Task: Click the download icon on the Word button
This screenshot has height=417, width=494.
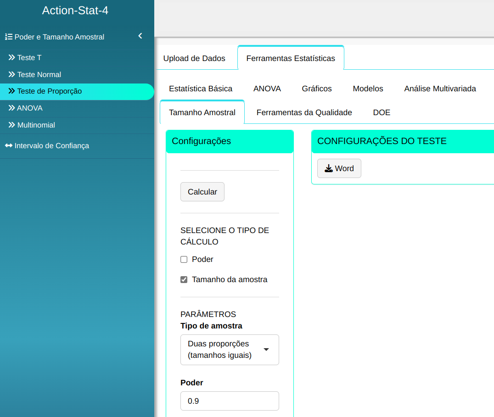Action: click(x=329, y=168)
